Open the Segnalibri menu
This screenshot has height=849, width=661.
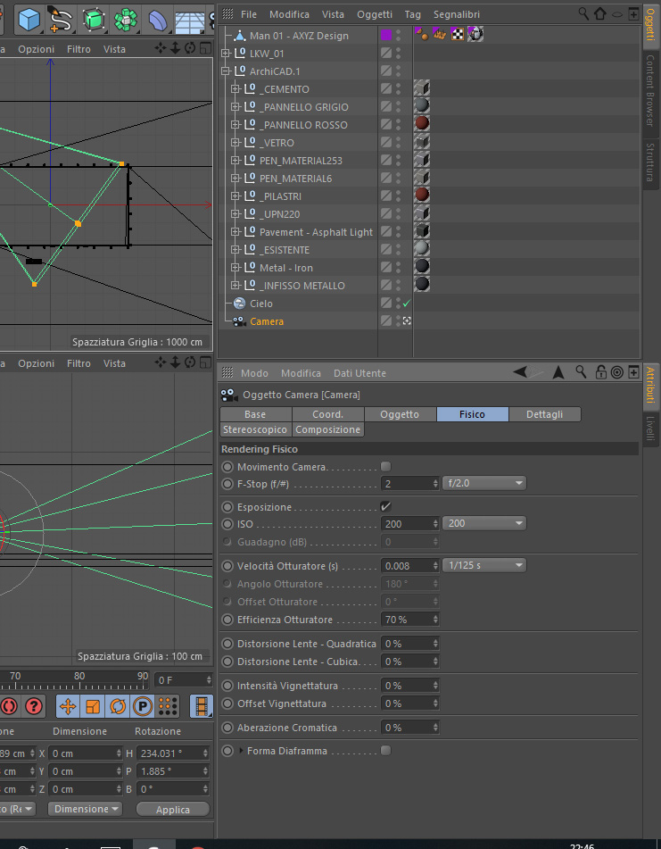457,14
